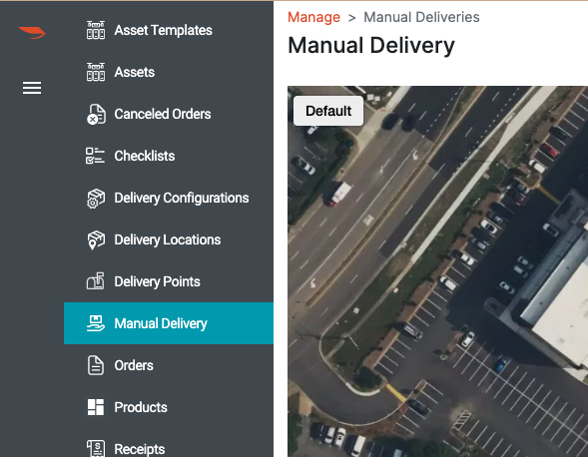Click the red company logo icon
The height and width of the screenshot is (457, 588).
32,32
